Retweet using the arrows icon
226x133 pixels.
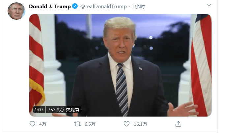point(77,124)
